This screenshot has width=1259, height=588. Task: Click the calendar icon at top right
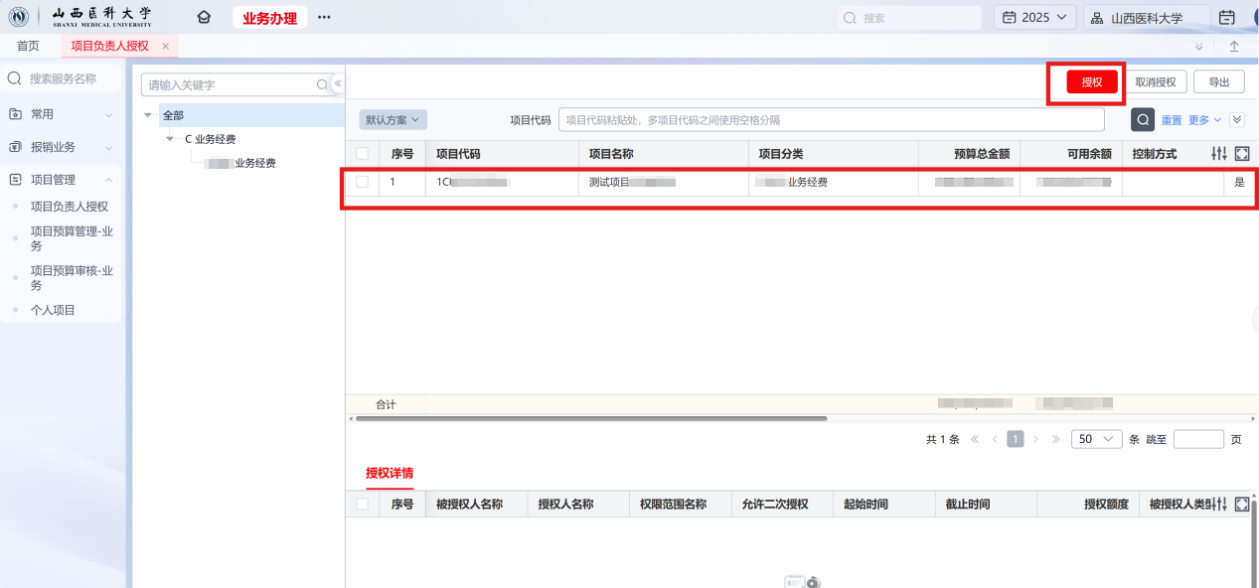click(1226, 18)
